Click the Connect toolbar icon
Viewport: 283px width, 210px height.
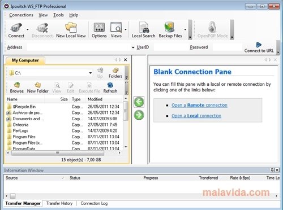[x=16, y=28]
